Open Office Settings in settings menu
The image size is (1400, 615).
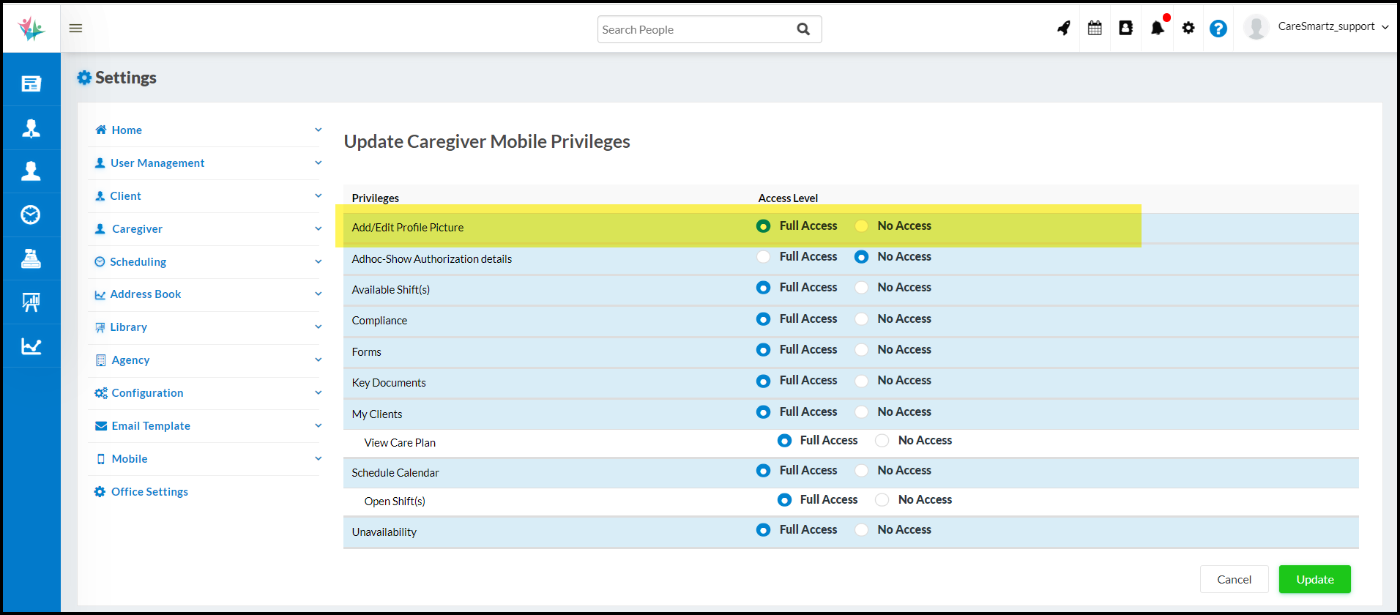(x=149, y=492)
